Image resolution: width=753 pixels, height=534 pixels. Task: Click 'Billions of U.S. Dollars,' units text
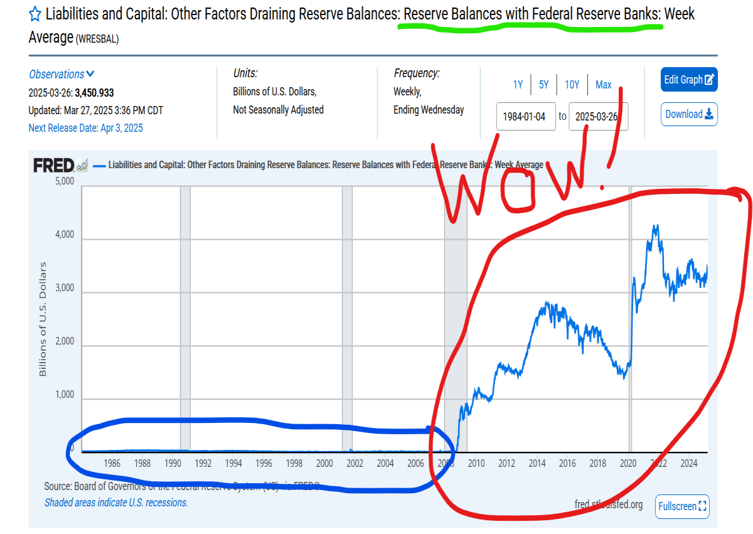point(274,92)
